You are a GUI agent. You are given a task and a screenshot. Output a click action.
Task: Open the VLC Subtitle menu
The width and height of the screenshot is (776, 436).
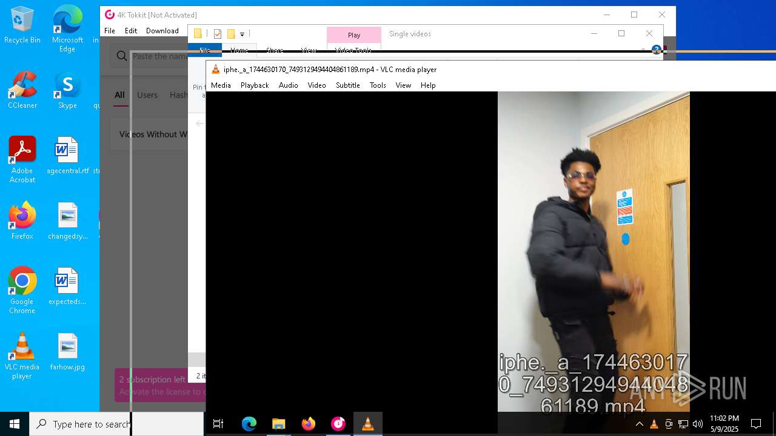348,85
